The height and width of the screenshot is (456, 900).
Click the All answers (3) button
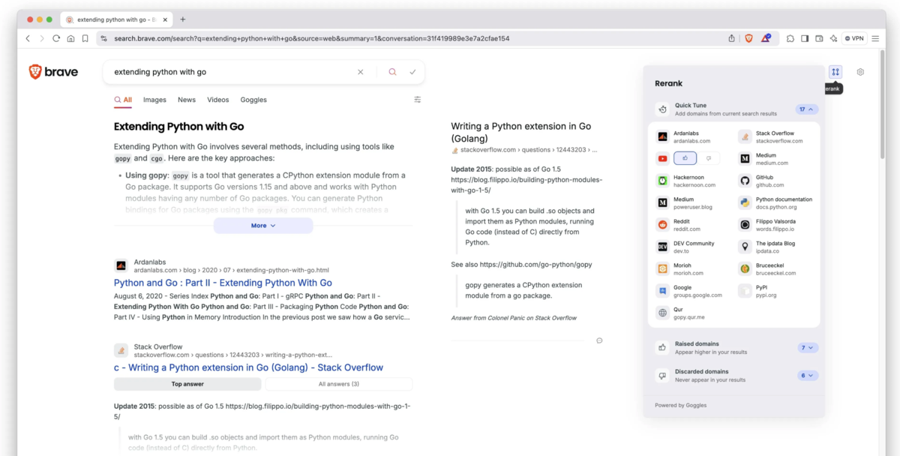click(x=338, y=384)
